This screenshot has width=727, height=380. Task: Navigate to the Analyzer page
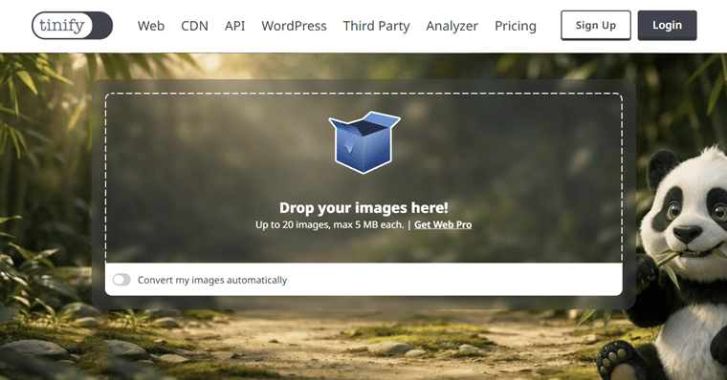point(452,26)
